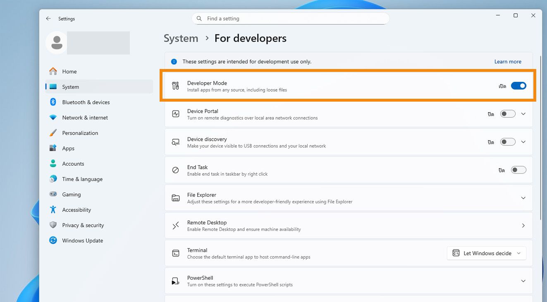The height and width of the screenshot is (302, 547).
Task: Click the Windows Update sync icon
Action: (53, 240)
